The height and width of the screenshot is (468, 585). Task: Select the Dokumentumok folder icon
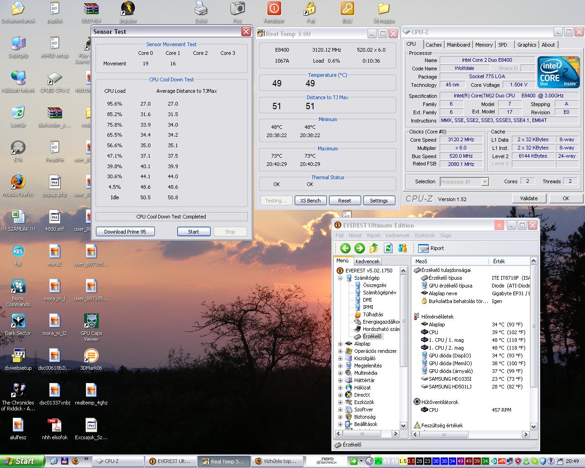coord(18,12)
